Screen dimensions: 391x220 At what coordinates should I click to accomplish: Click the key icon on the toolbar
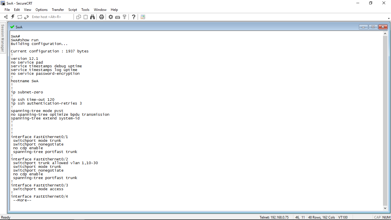125,17
